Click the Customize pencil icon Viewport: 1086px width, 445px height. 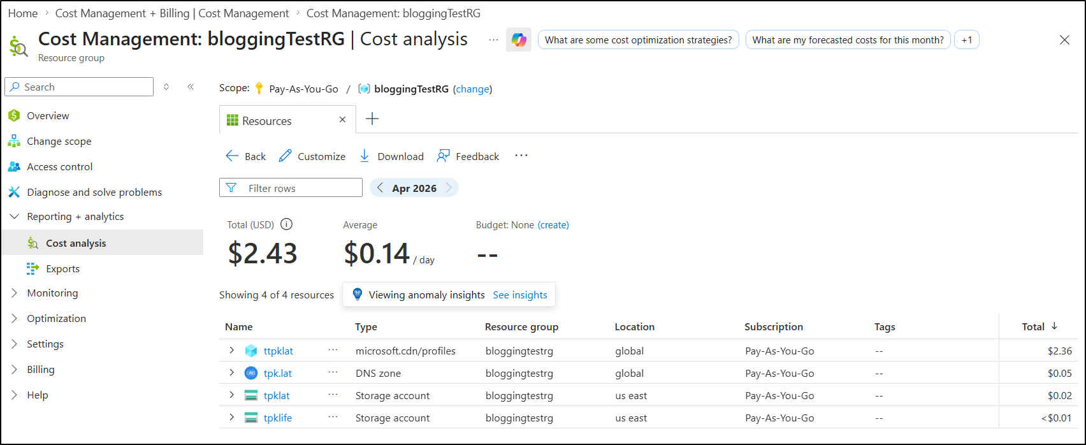click(286, 156)
